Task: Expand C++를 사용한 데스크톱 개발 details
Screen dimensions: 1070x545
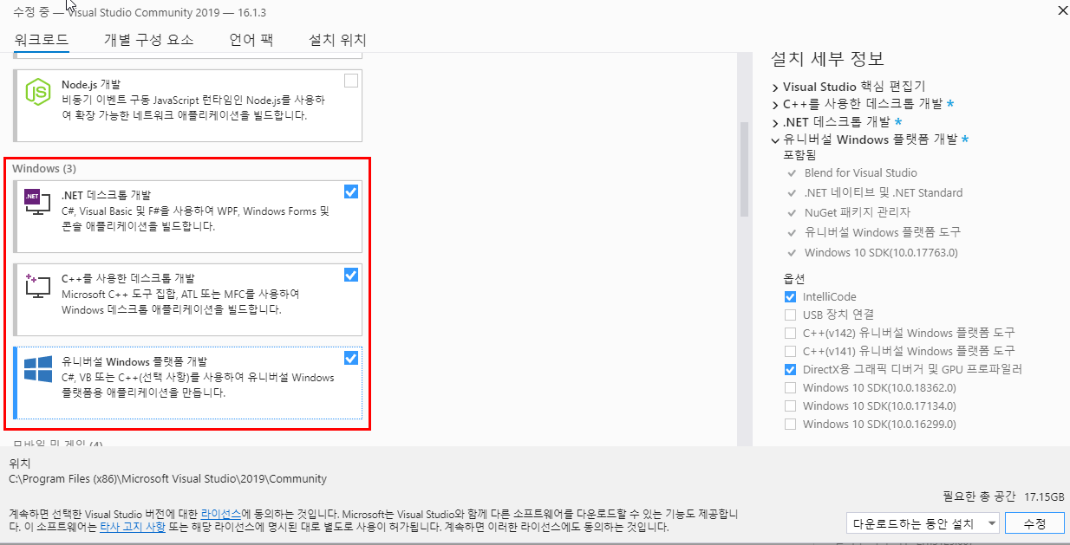Action: point(775,104)
